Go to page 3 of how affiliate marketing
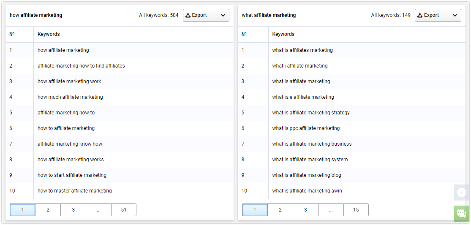Viewport: 471px width, 225px height. click(x=74, y=210)
